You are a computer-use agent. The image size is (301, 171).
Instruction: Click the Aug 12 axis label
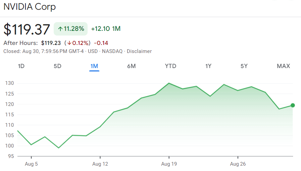pyautogui.click(x=100, y=164)
